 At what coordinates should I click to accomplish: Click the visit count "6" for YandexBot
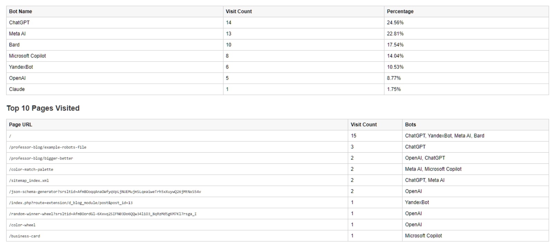(227, 67)
